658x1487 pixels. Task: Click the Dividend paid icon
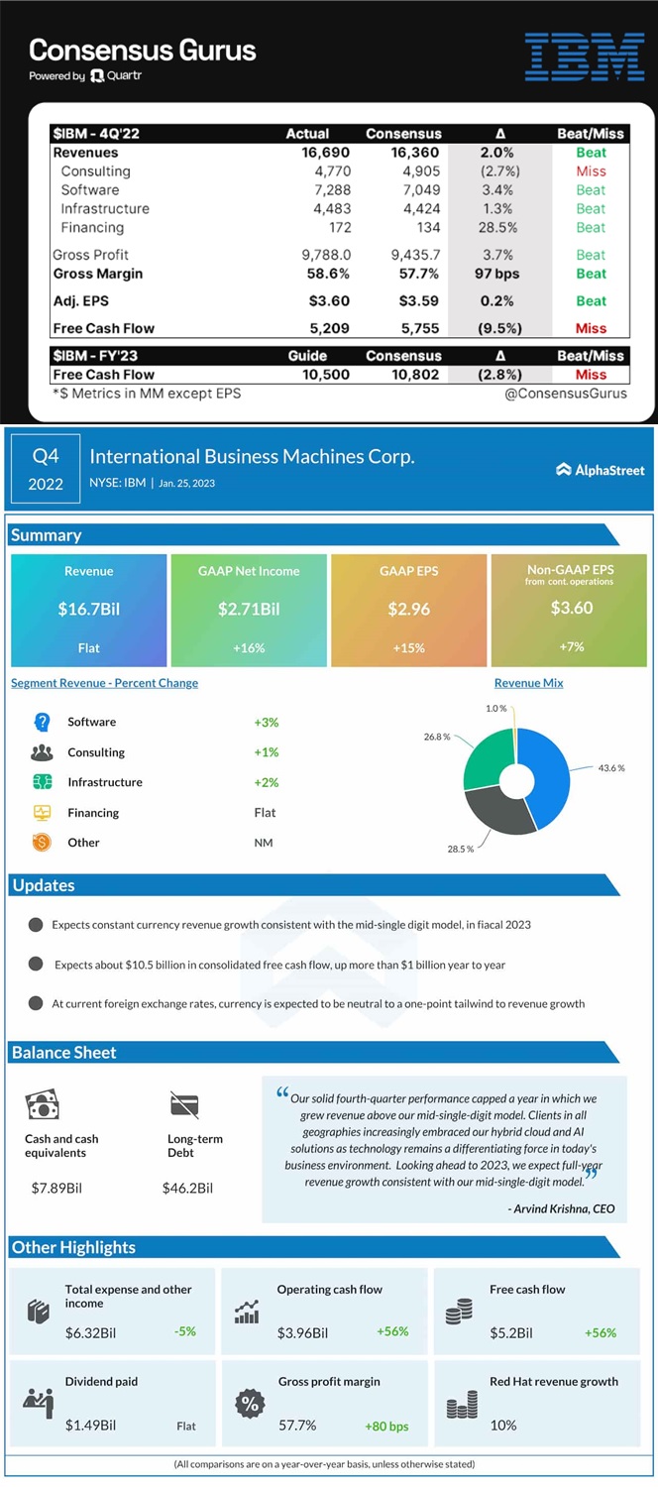click(x=38, y=1403)
